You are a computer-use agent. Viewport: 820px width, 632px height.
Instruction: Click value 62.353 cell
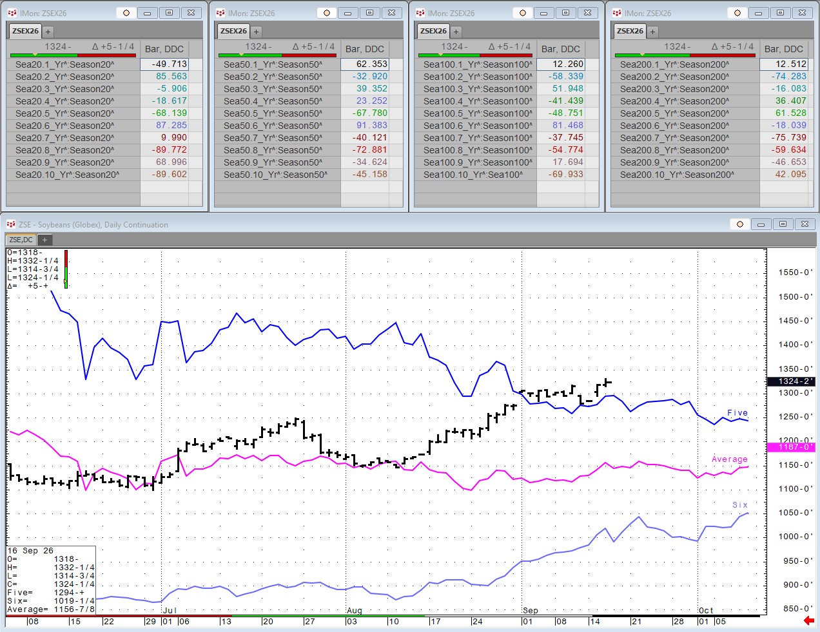[365, 64]
